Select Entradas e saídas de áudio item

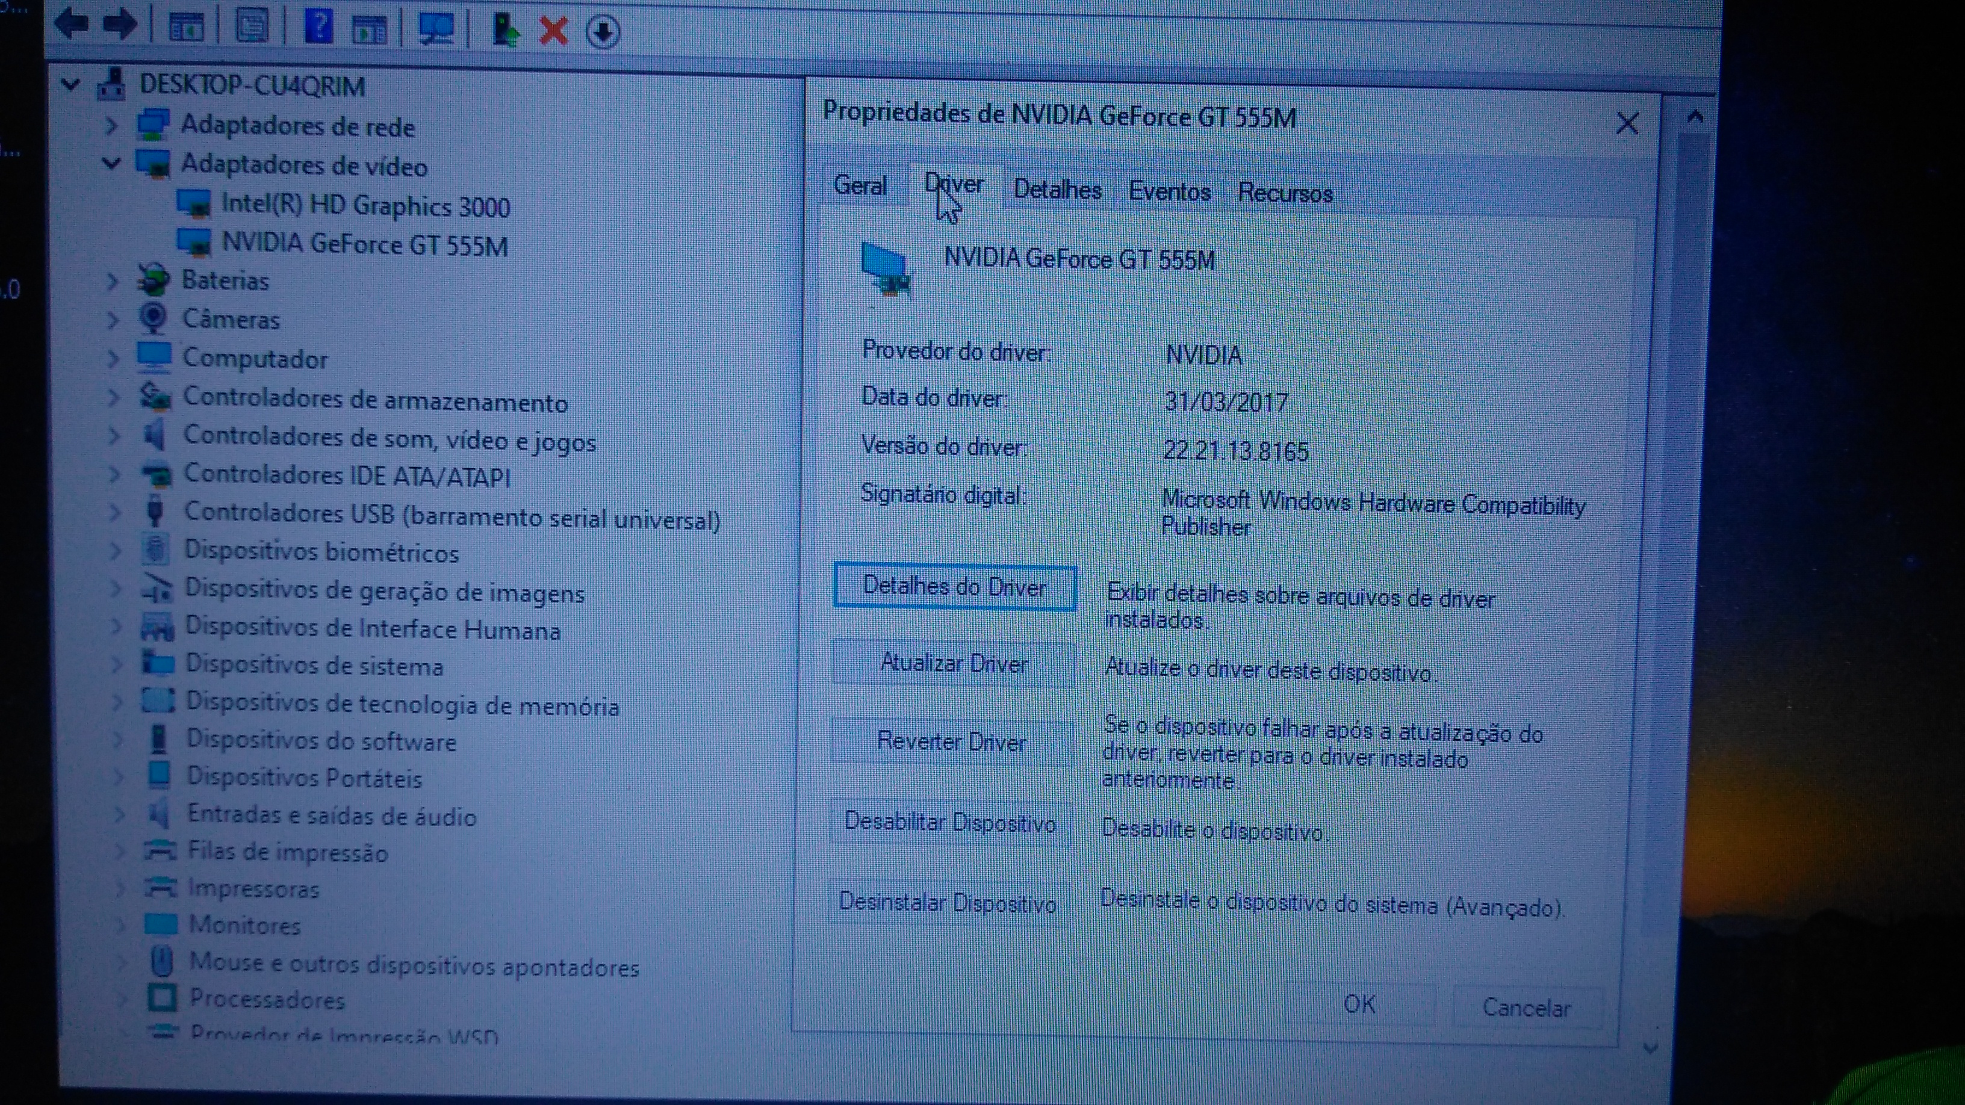point(332,816)
